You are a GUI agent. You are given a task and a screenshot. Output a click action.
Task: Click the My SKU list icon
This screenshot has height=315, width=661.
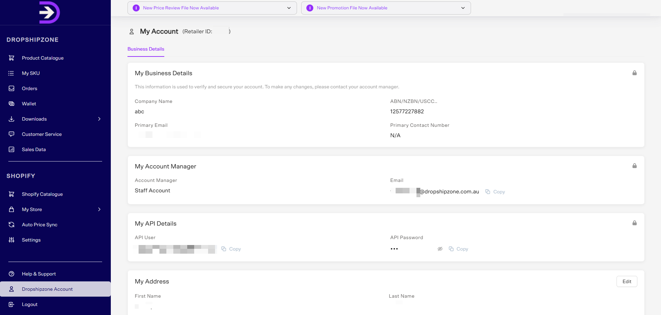pos(11,73)
